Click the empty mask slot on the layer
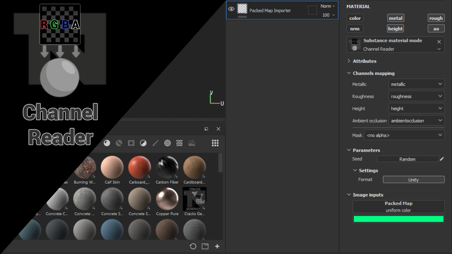452x254 pixels. pyautogui.click(x=313, y=10)
